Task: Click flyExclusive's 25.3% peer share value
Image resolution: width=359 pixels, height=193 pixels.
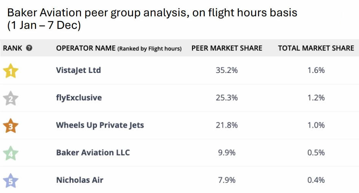Action: 227,98
